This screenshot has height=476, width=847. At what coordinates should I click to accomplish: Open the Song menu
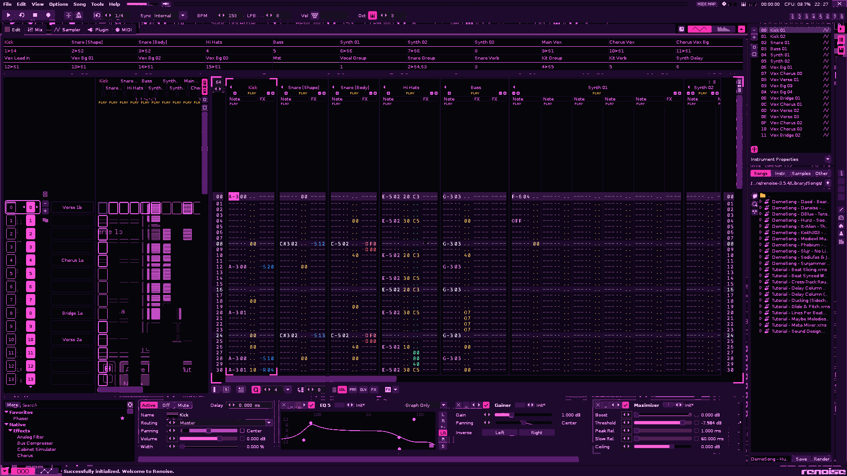(x=79, y=4)
